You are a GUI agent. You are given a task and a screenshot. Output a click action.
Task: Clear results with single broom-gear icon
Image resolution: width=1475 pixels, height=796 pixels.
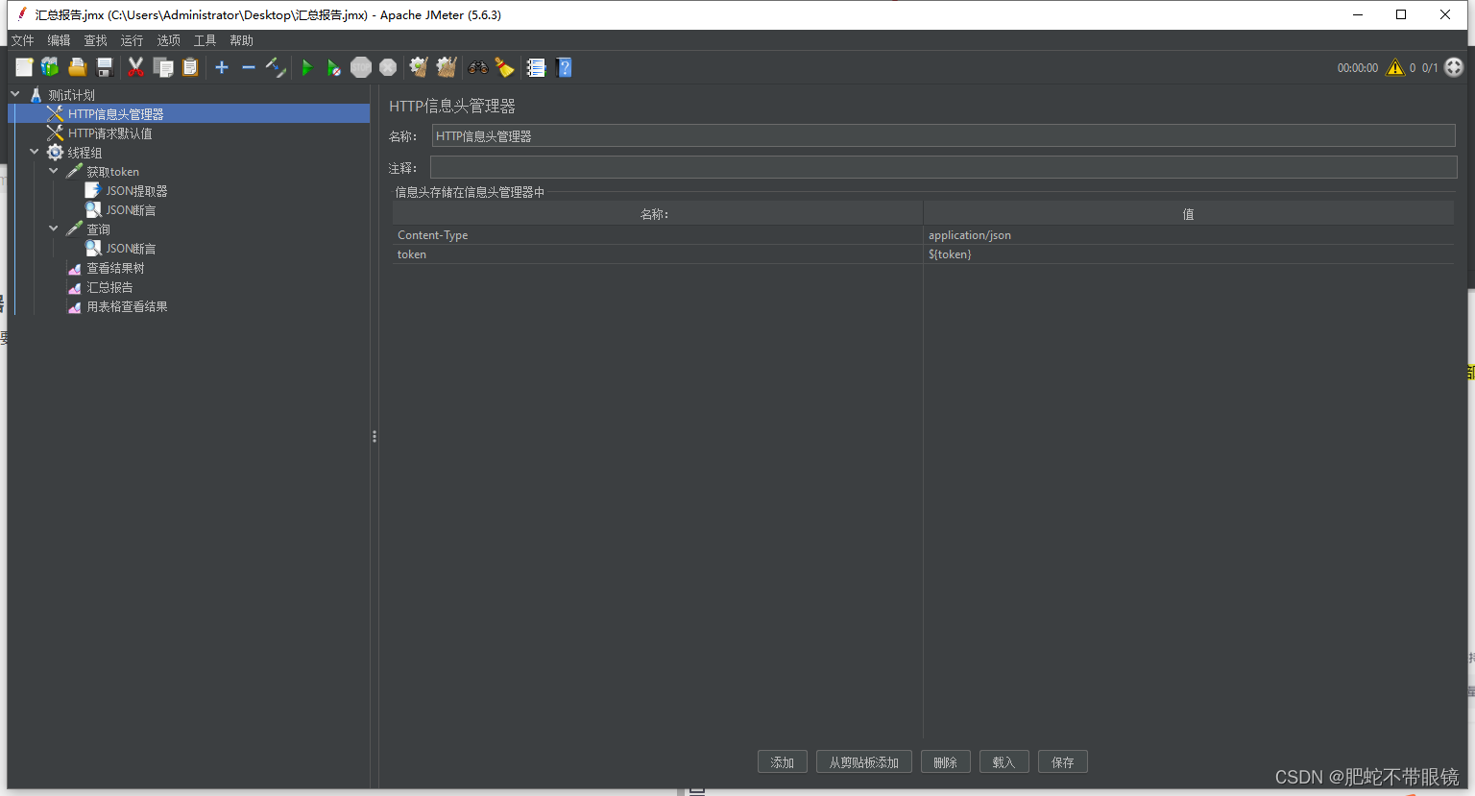(419, 67)
